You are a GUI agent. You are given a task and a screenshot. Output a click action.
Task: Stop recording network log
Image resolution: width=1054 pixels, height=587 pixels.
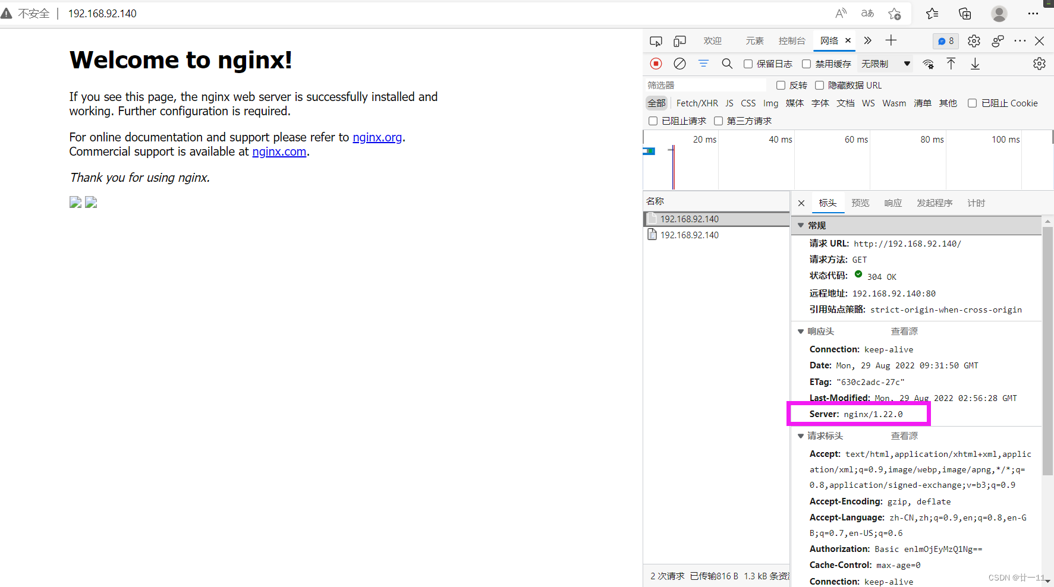pos(656,64)
